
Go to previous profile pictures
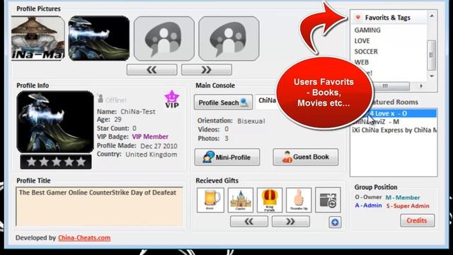pyautogui.click(x=151, y=69)
